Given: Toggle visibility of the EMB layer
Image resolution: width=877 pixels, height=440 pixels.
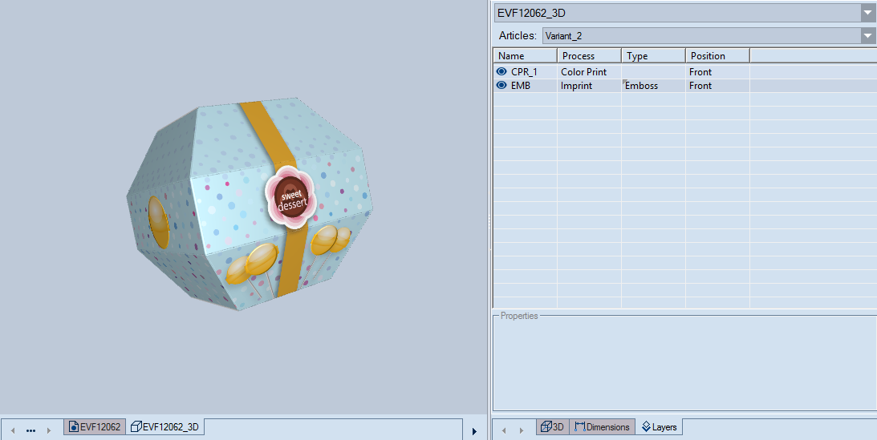Looking at the screenshot, I should click(501, 85).
